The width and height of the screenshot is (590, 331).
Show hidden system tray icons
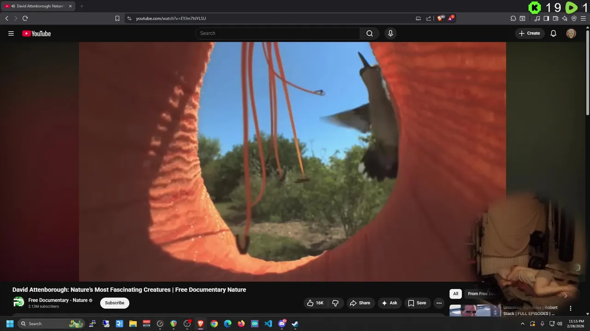pyautogui.click(x=523, y=324)
